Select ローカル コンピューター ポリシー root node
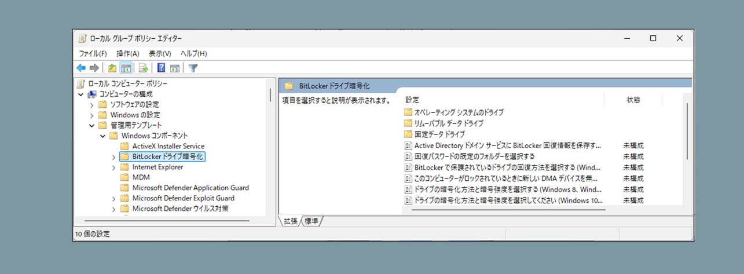 coord(128,83)
